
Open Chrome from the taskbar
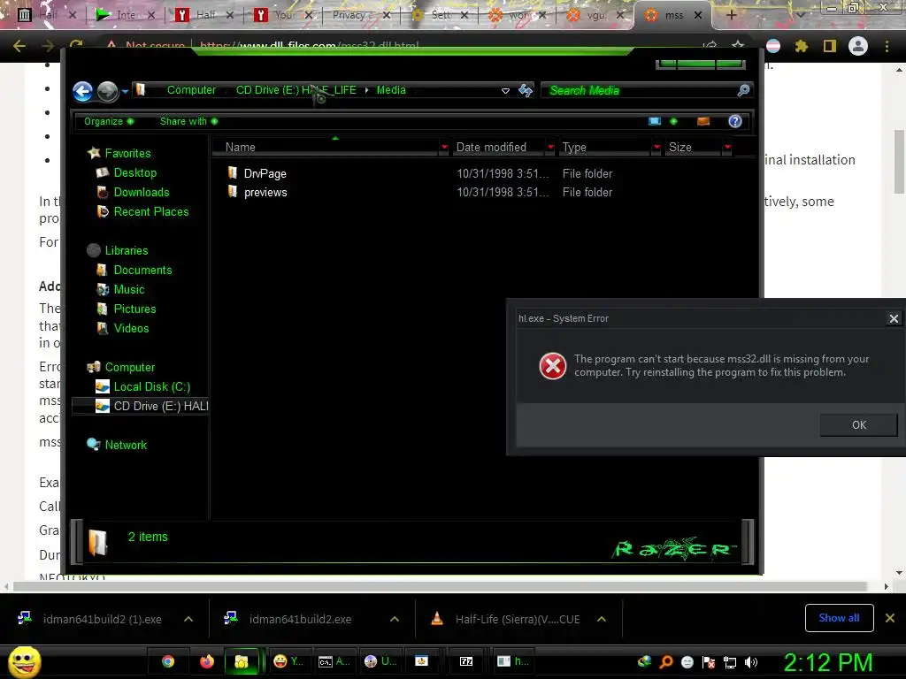[x=168, y=661]
